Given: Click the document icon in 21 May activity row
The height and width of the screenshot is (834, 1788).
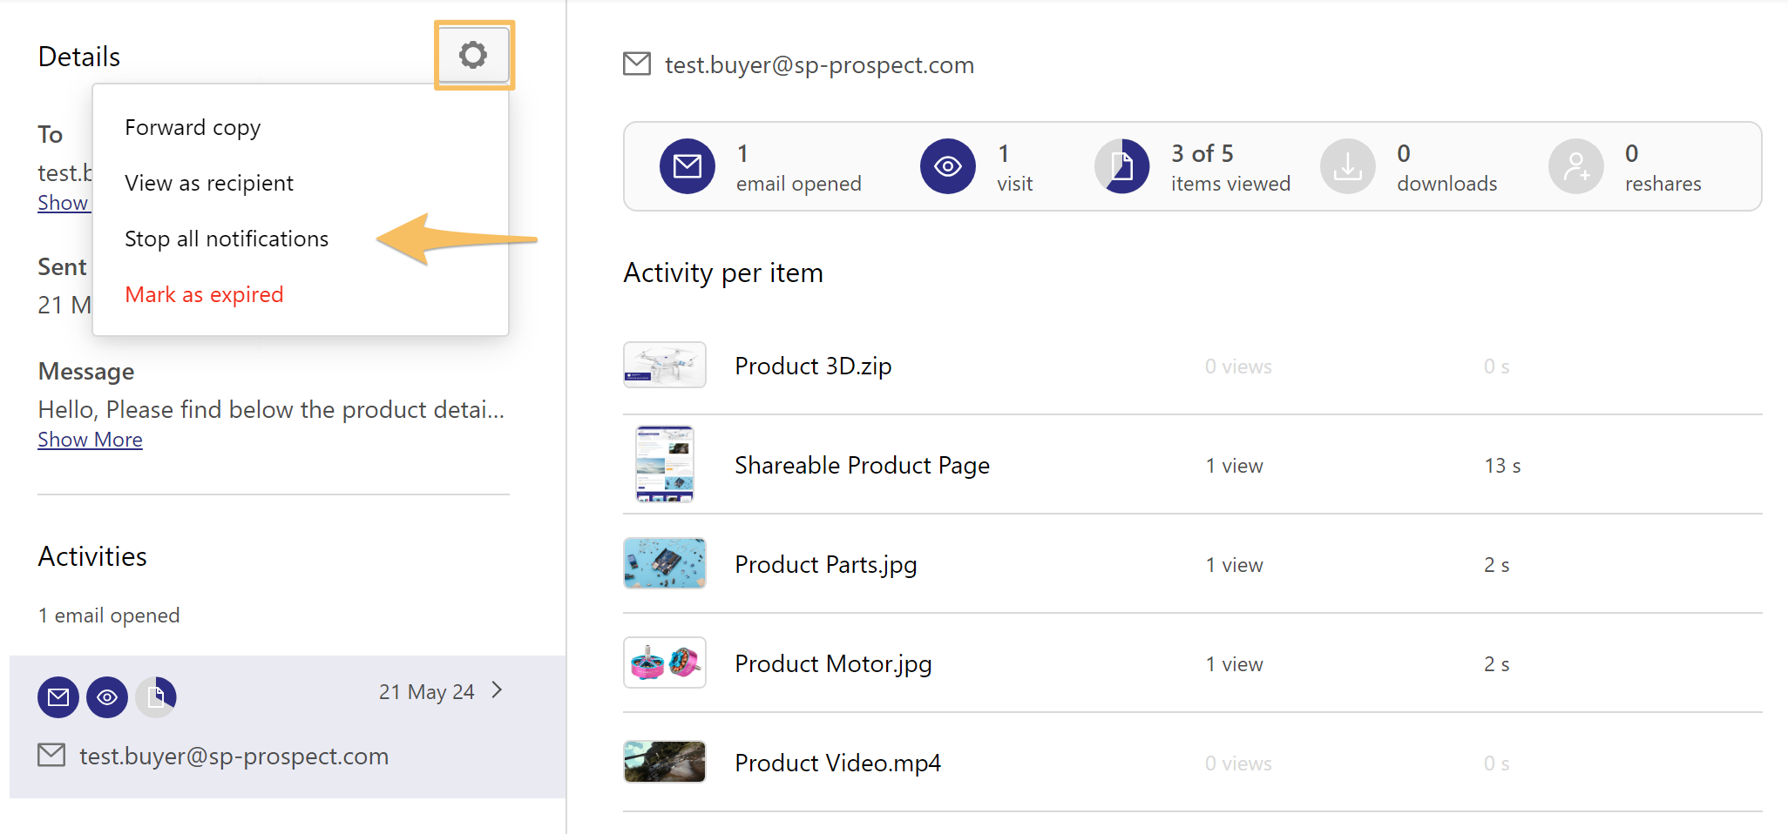Looking at the screenshot, I should (156, 697).
